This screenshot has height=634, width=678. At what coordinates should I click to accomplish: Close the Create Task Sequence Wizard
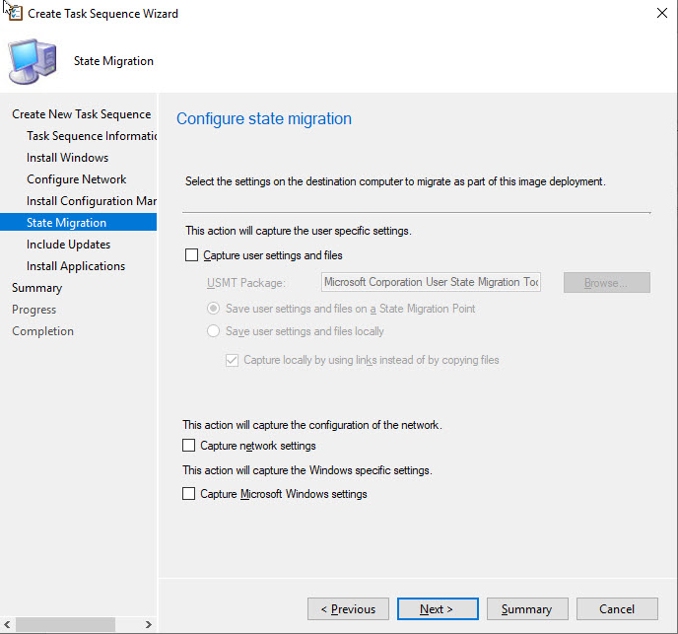pos(661,13)
